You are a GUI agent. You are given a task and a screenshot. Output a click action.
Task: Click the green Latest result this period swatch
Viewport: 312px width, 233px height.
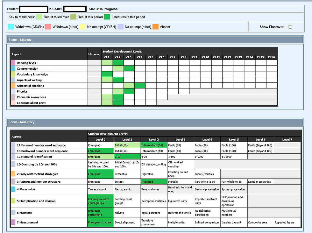click(x=107, y=17)
